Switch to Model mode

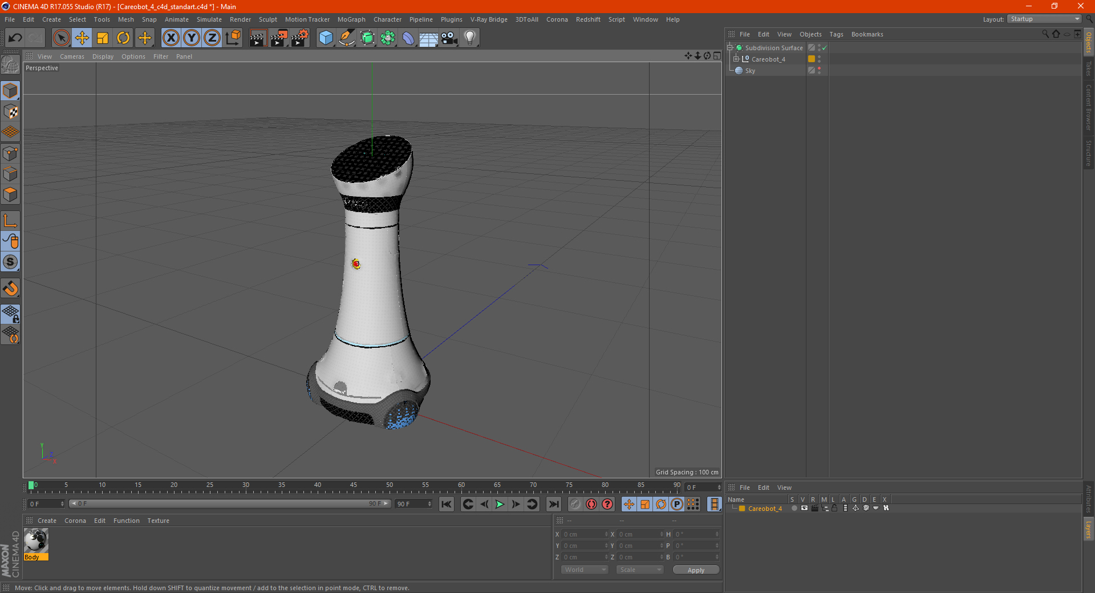click(11, 91)
